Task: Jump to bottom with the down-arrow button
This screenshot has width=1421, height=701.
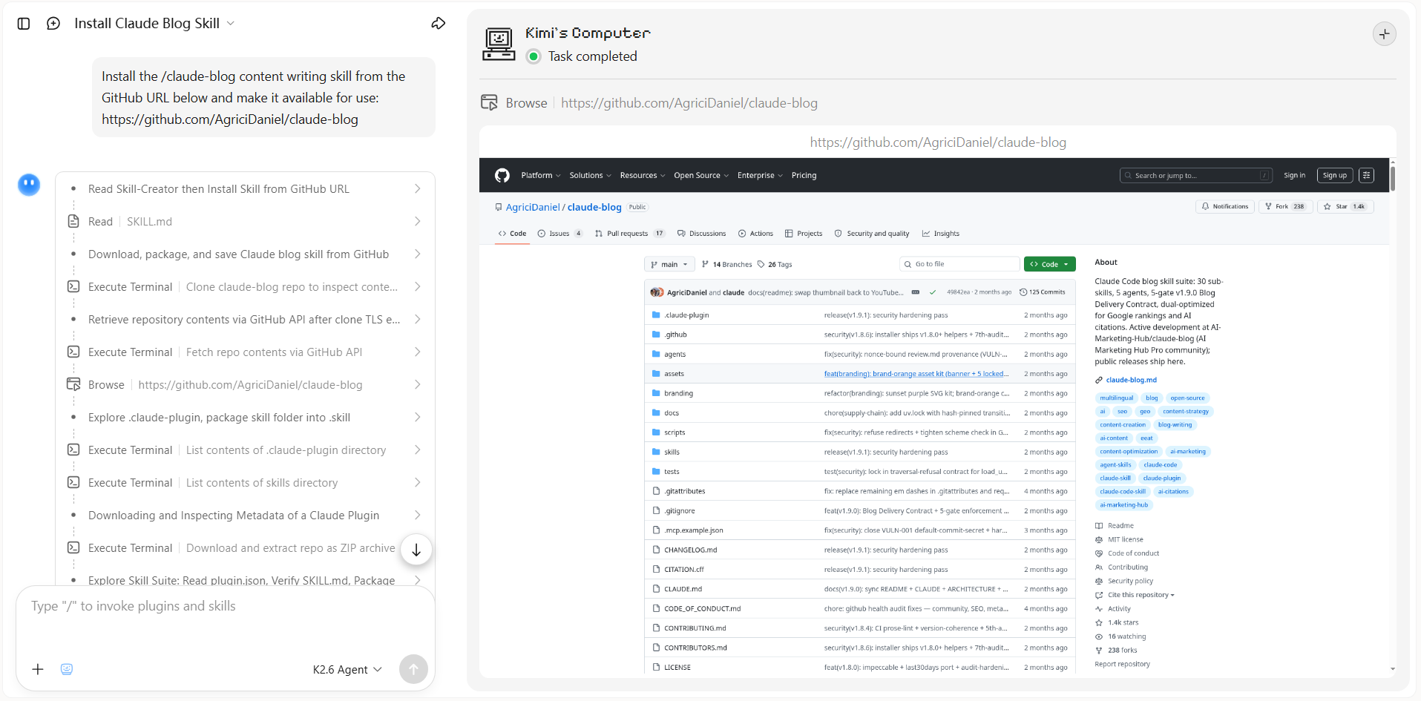Action: tap(416, 550)
